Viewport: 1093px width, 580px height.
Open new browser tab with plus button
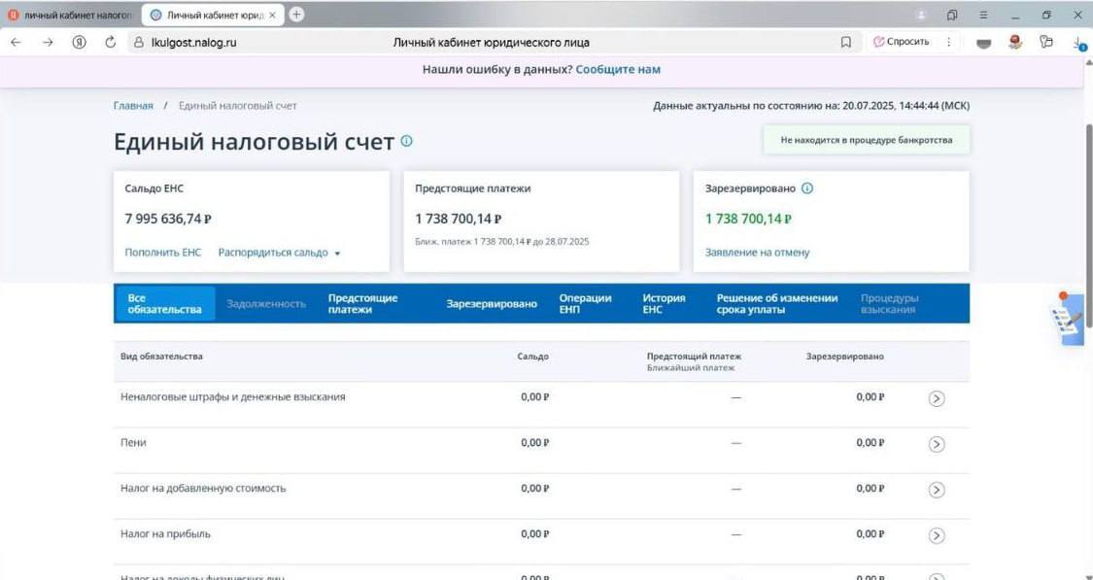(296, 15)
